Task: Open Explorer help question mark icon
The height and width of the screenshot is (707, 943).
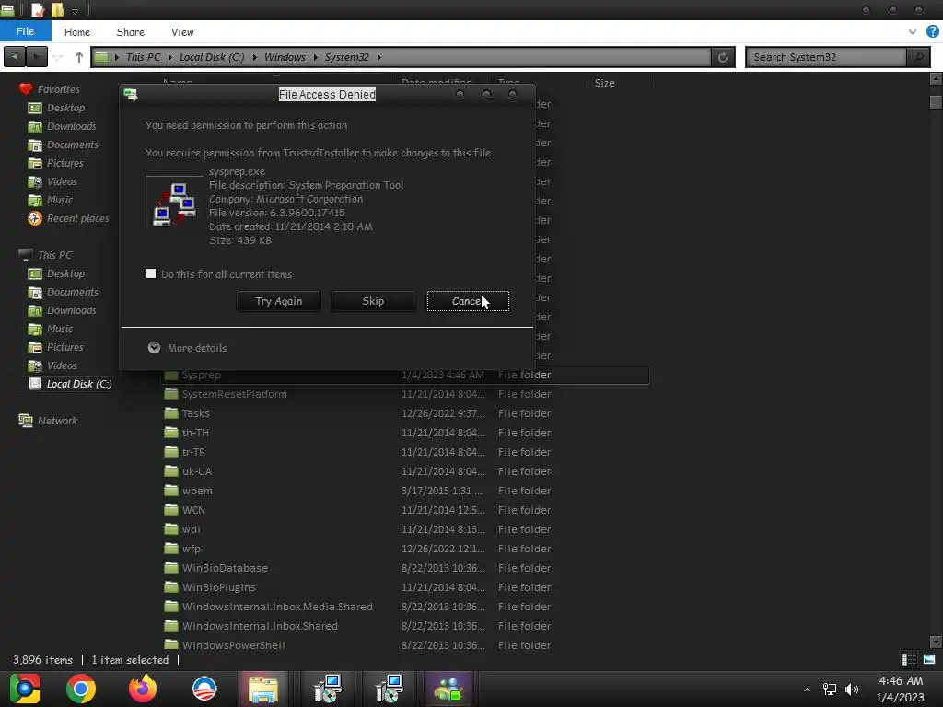Action: pos(933,32)
